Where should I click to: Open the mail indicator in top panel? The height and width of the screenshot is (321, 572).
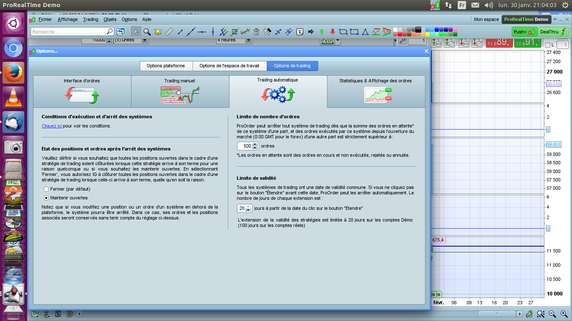pos(475,5)
